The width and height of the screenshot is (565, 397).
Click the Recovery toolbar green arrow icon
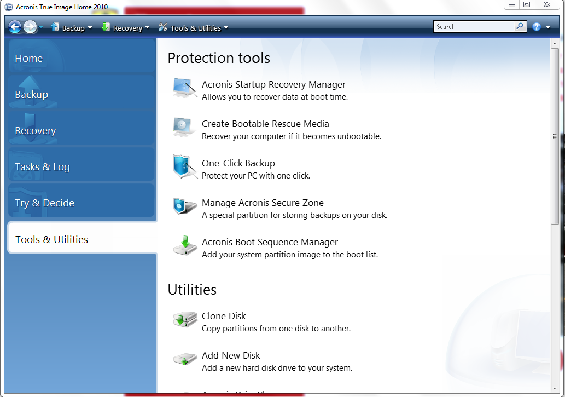point(106,27)
